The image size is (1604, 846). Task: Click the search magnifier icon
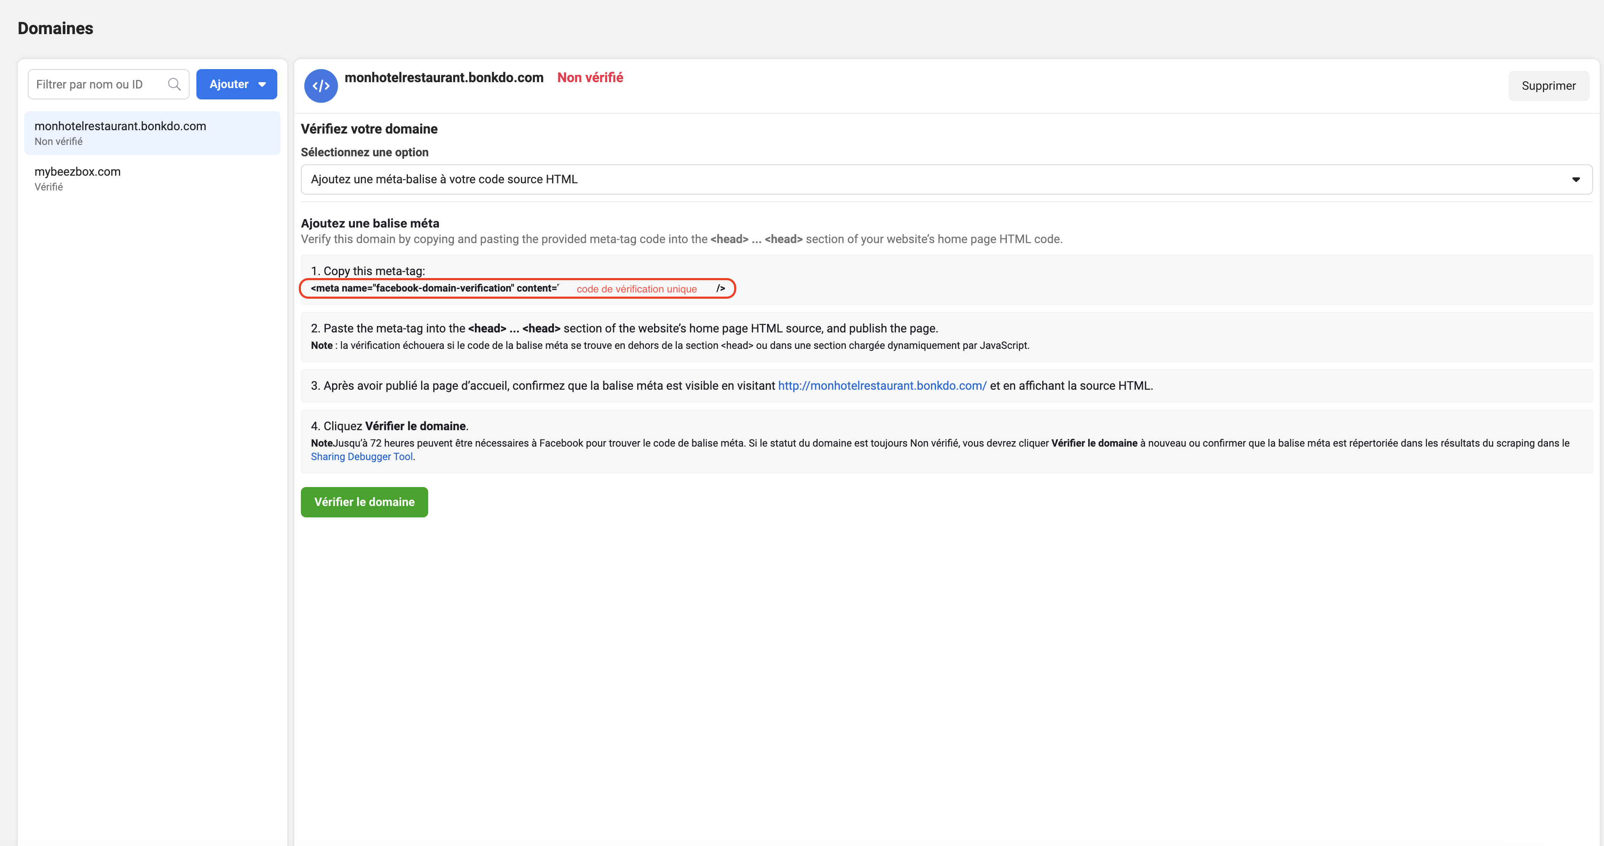click(x=174, y=84)
